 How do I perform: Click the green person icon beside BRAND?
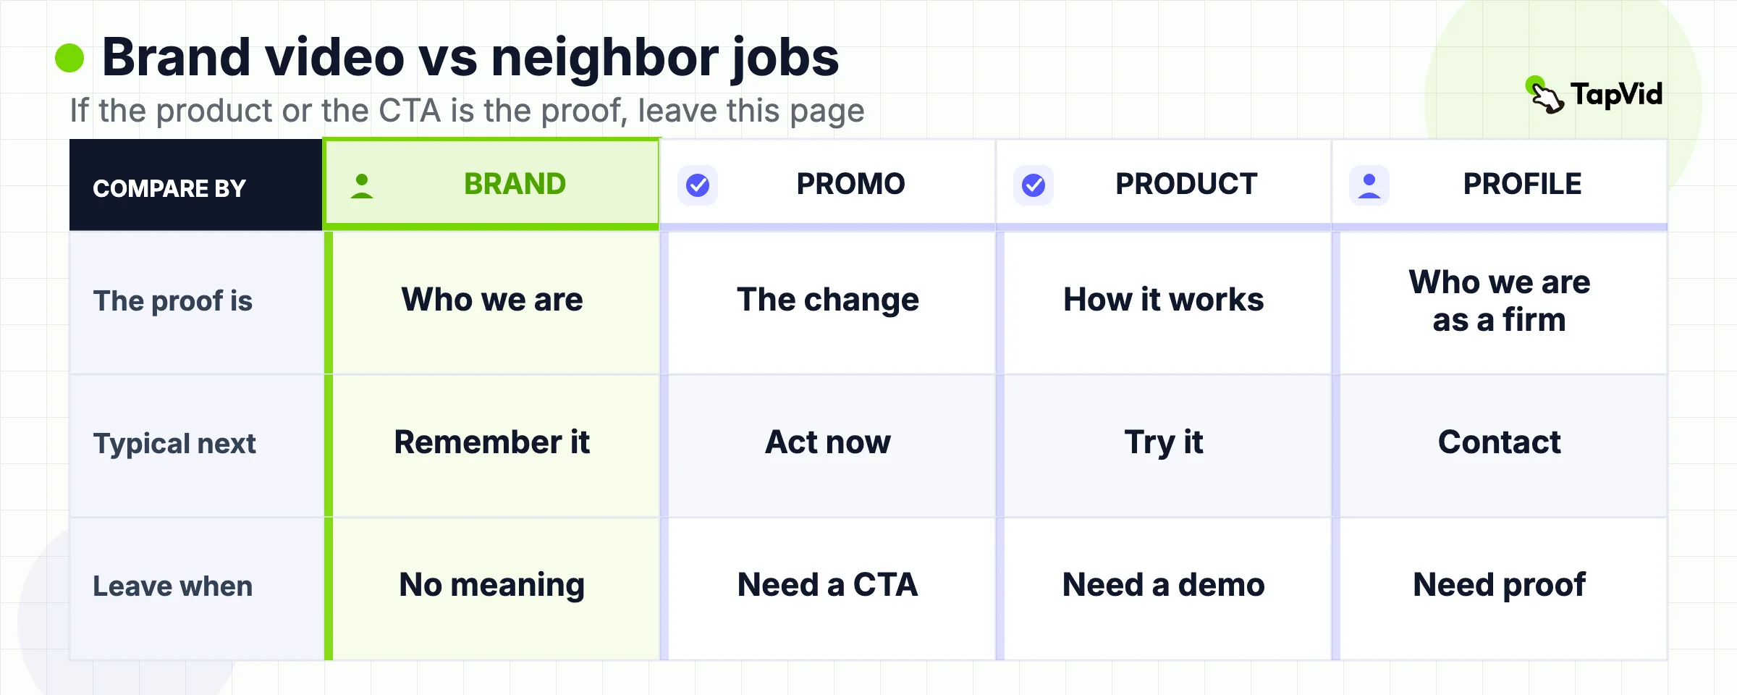362,185
